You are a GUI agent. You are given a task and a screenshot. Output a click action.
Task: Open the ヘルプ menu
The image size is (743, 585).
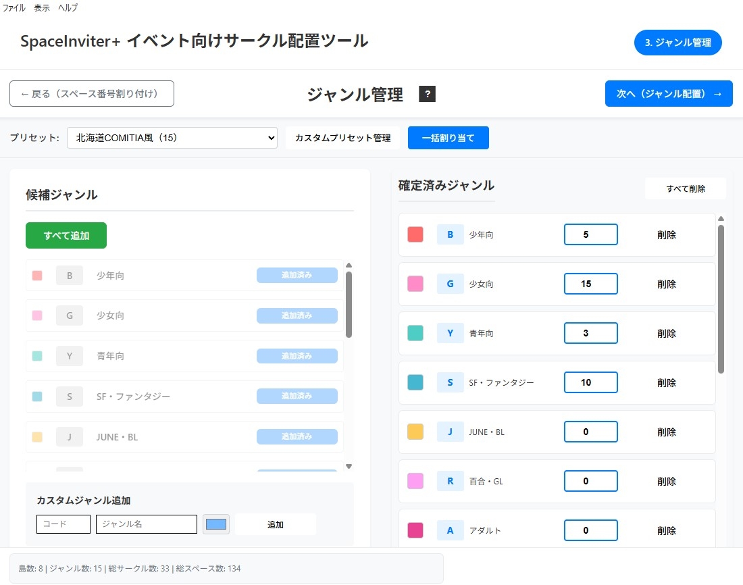click(x=68, y=8)
